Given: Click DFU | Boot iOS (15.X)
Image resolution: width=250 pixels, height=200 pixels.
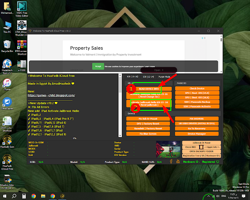Looking at the screenshot, I should click(197, 93).
